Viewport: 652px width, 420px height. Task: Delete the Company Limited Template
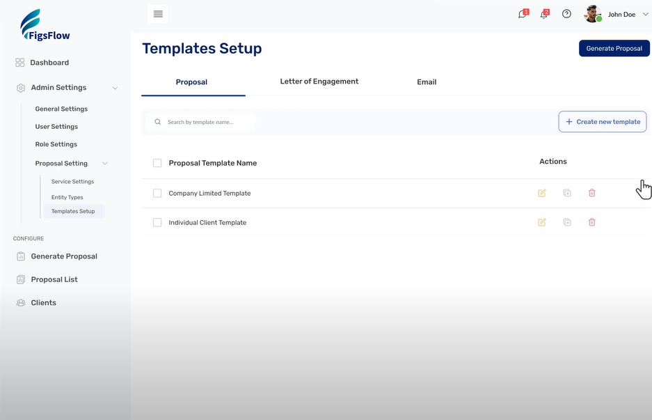click(591, 193)
